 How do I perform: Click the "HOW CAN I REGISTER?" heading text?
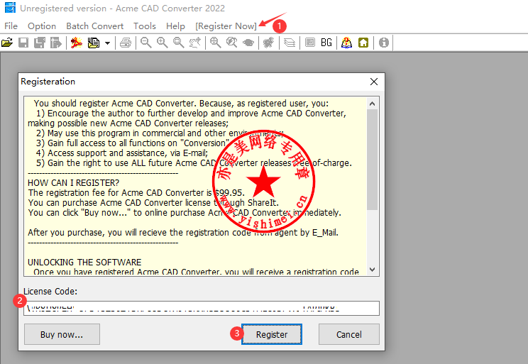[73, 183]
